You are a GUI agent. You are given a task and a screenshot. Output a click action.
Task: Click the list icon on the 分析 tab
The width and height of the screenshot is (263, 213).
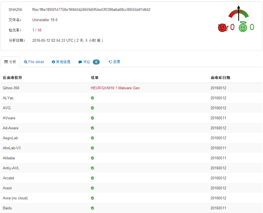tap(6, 62)
